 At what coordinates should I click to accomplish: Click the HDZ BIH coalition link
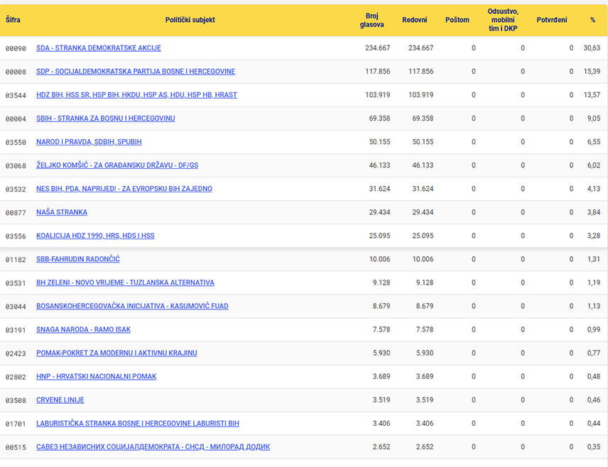[136, 95]
